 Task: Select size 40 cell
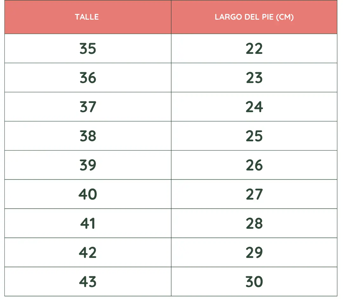[88, 194]
